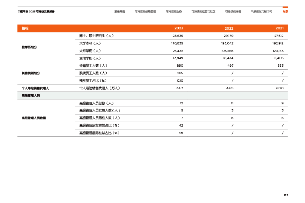Click the 2022 column header
The image size is (305, 203).
229,29
